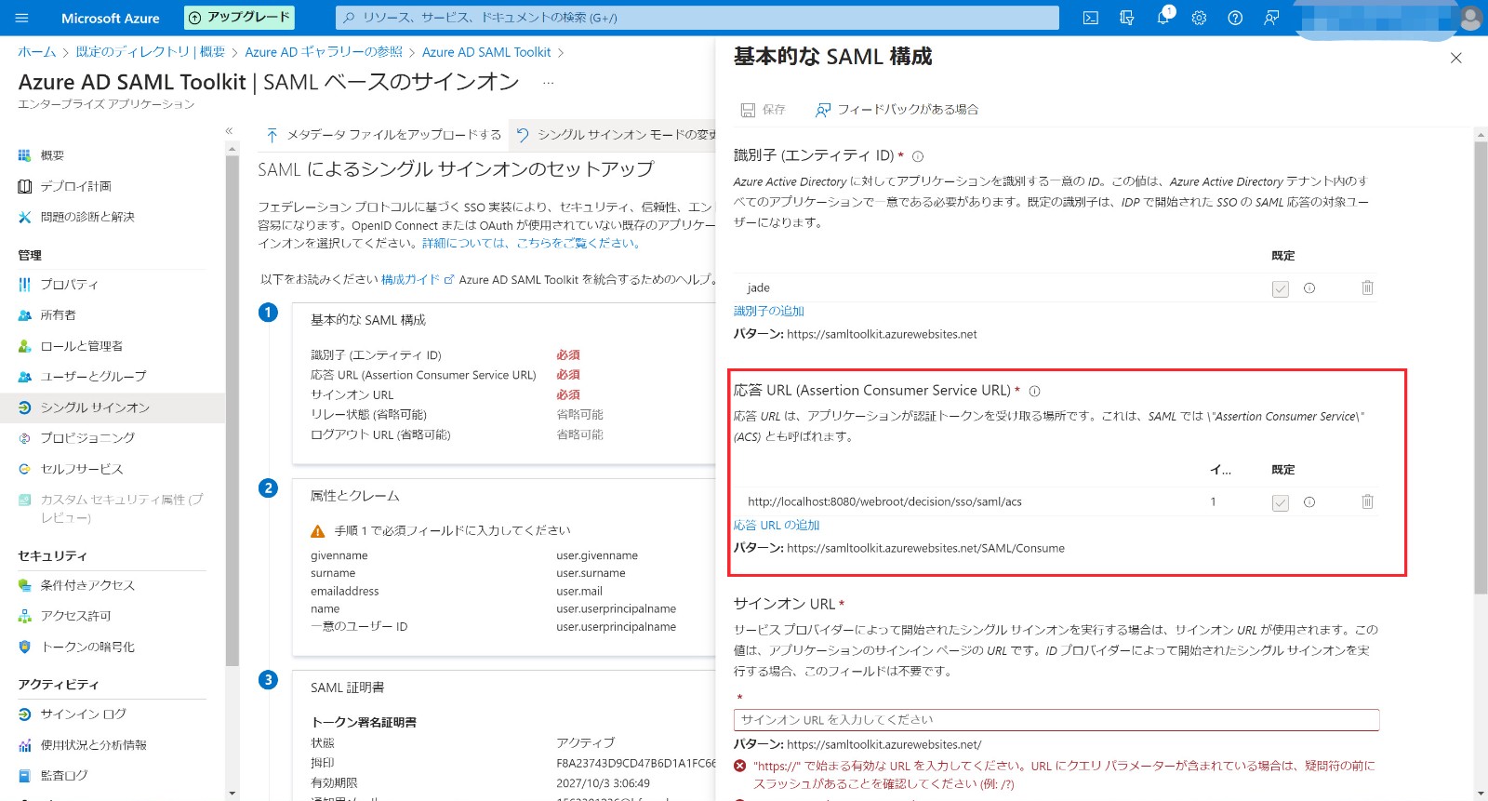
Task: Click メタデータ ファイルをアップロードする
Action: click(383, 135)
